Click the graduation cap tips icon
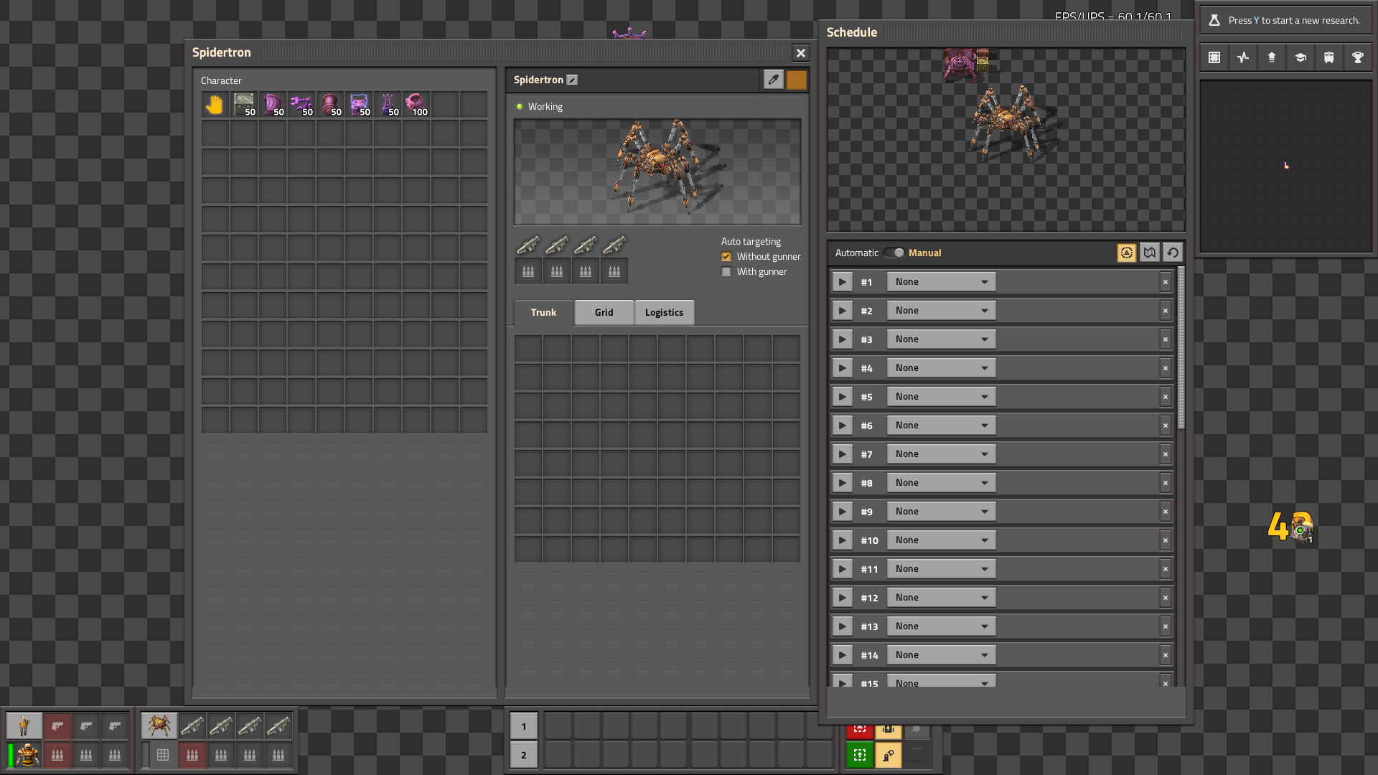 pos(1300,57)
